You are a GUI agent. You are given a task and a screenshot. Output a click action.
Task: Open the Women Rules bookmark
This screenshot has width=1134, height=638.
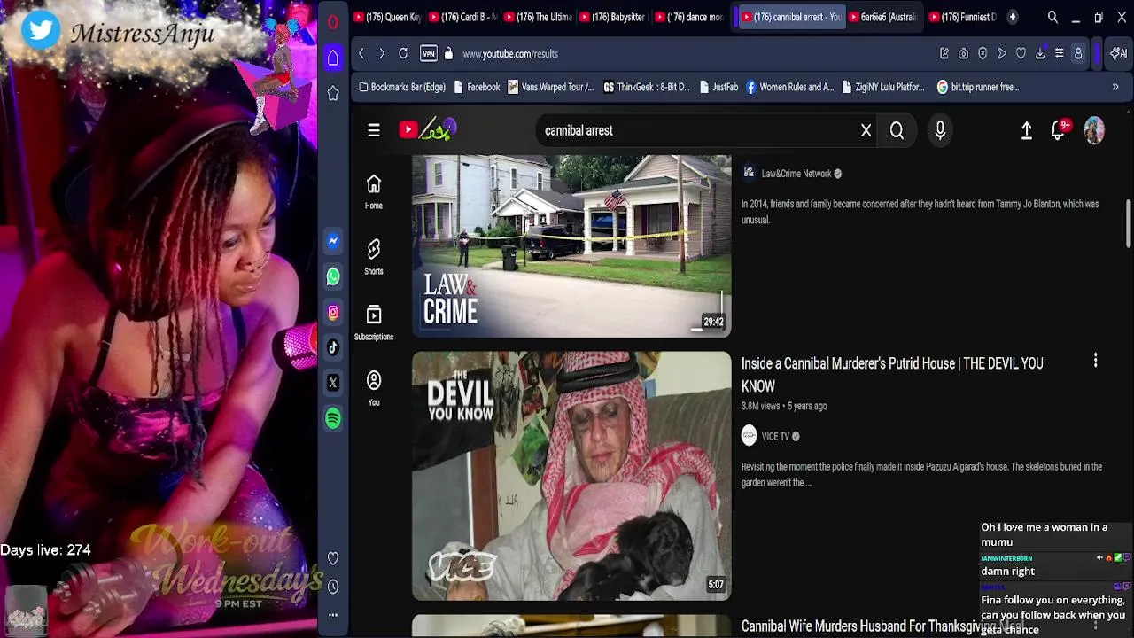pyautogui.click(x=789, y=87)
